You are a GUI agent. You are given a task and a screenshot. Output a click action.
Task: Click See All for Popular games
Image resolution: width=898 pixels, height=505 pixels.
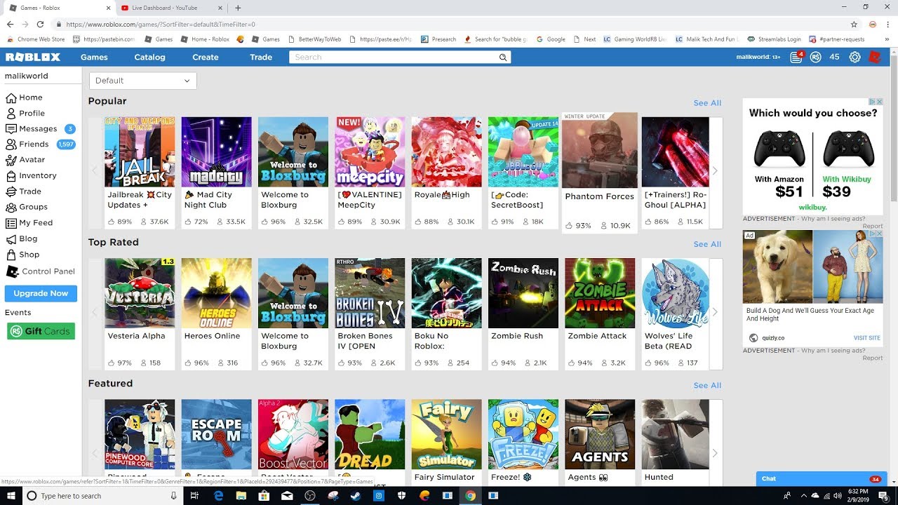point(707,103)
